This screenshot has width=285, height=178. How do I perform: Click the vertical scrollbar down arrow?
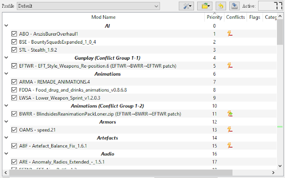point(280,166)
